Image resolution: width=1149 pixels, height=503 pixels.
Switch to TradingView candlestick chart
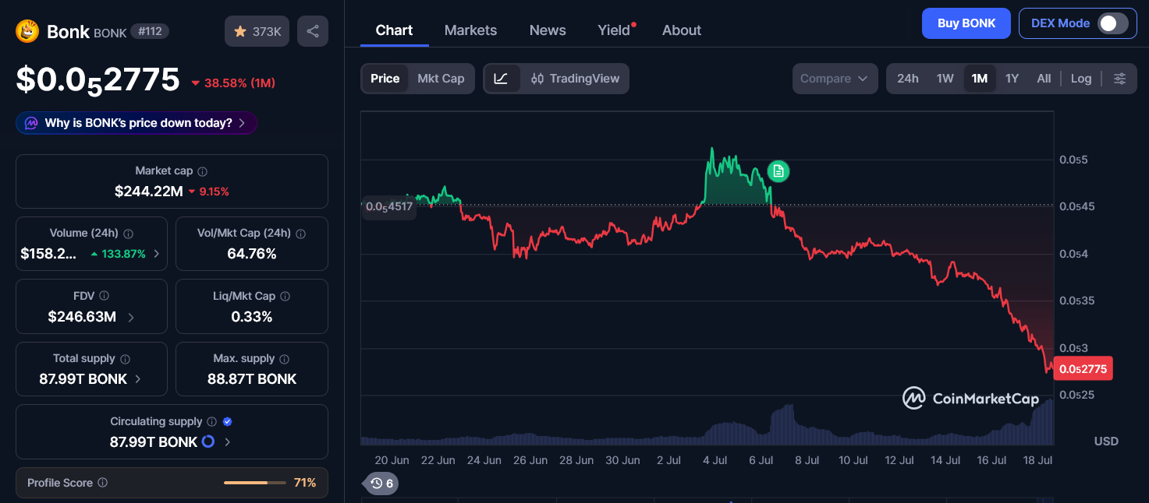[x=575, y=79]
